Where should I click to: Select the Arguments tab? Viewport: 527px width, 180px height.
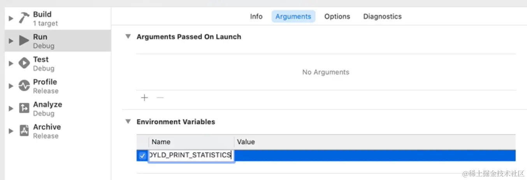[x=293, y=16]
